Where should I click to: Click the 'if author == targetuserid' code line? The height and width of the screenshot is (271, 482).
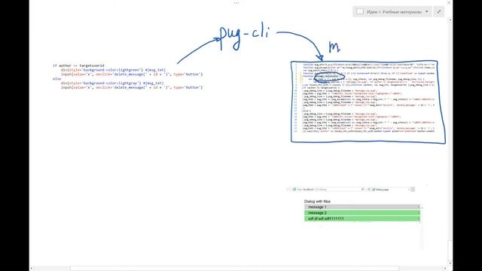click(78, 65)
